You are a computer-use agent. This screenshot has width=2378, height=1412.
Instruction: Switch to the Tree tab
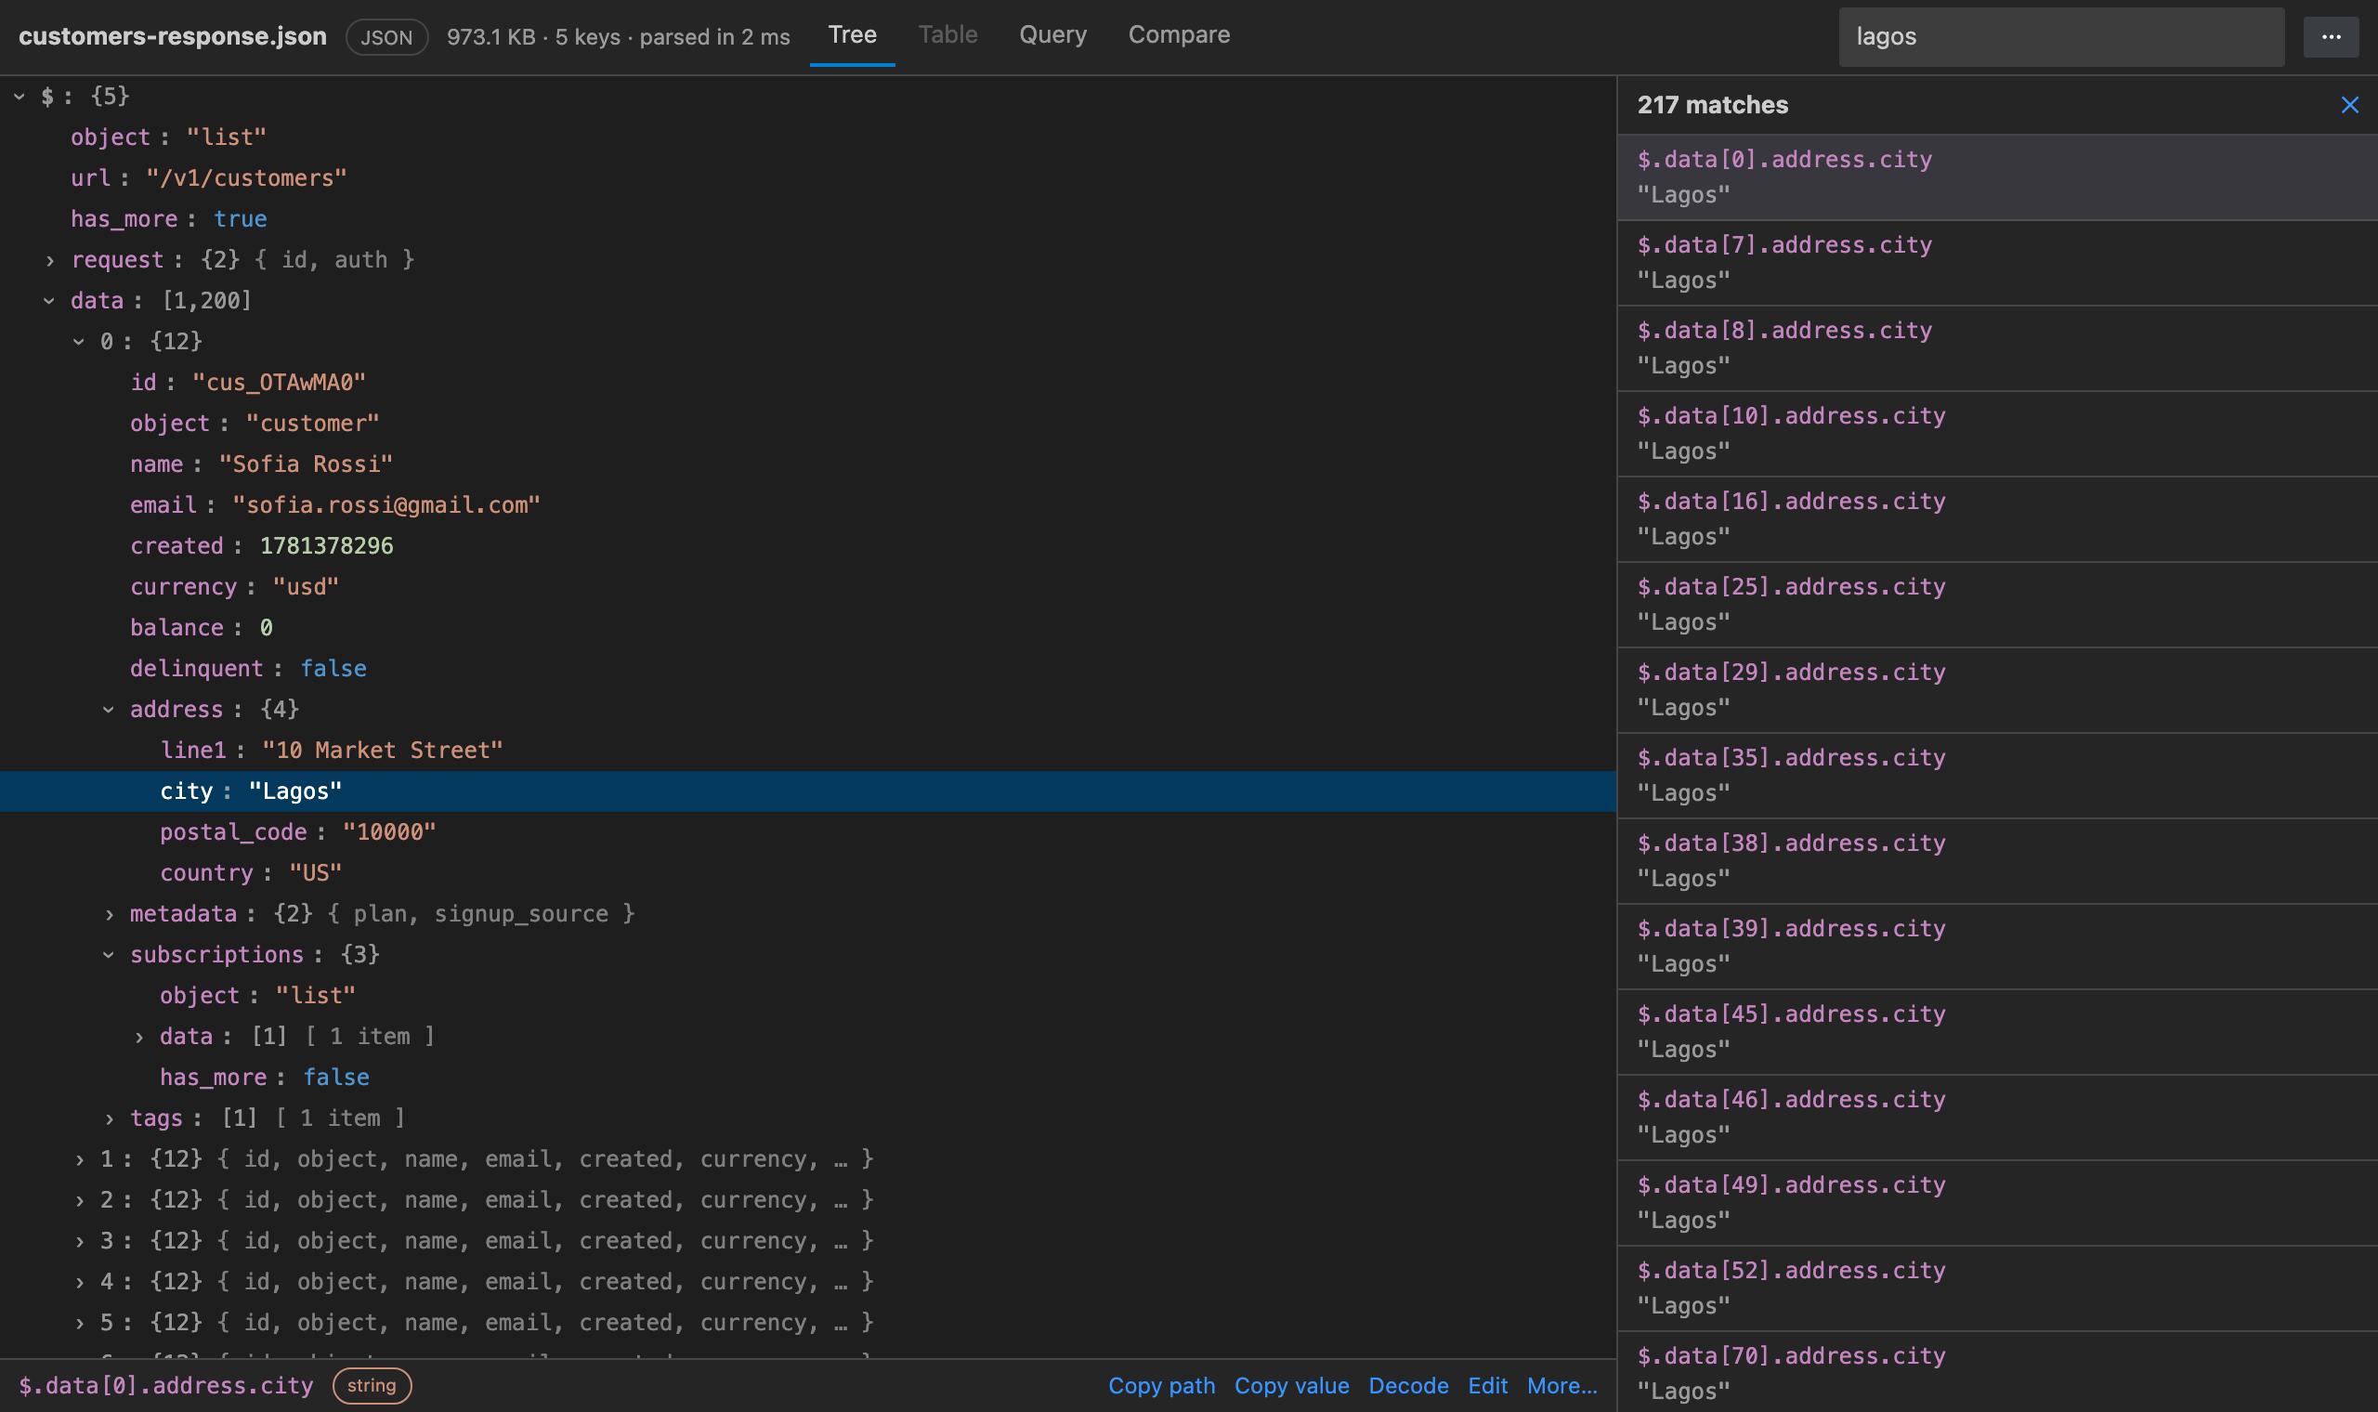coord(853,35)
